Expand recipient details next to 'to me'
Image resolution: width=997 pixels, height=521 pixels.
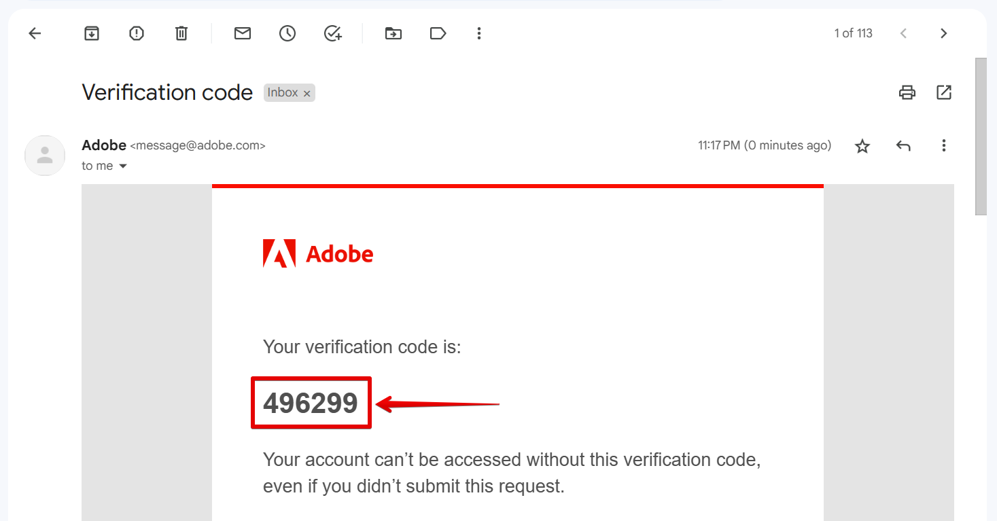123,166
